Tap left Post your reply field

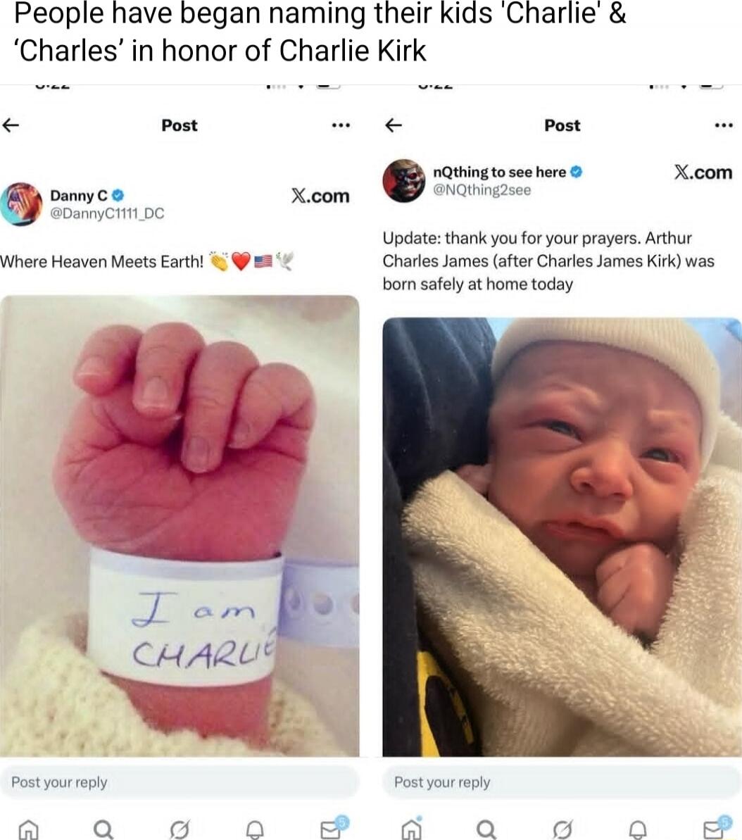pos(180,783)
